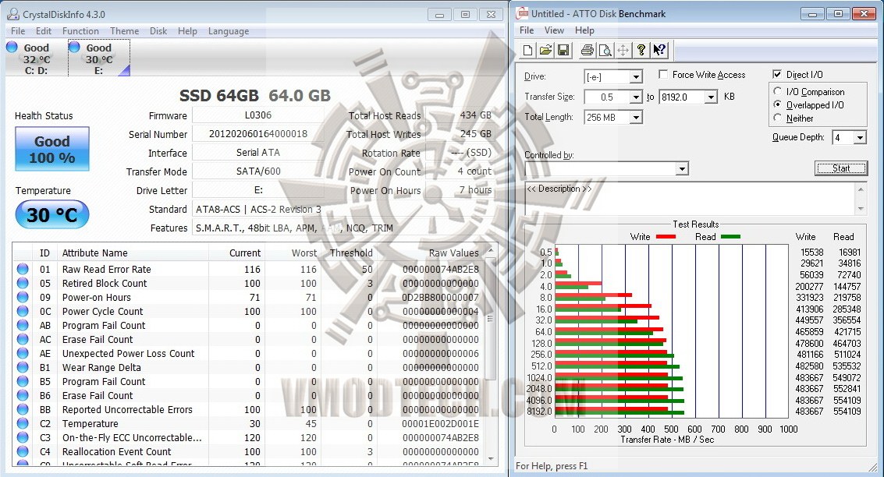Click status orb of Wear Range Delta

[x=23, y=368]
